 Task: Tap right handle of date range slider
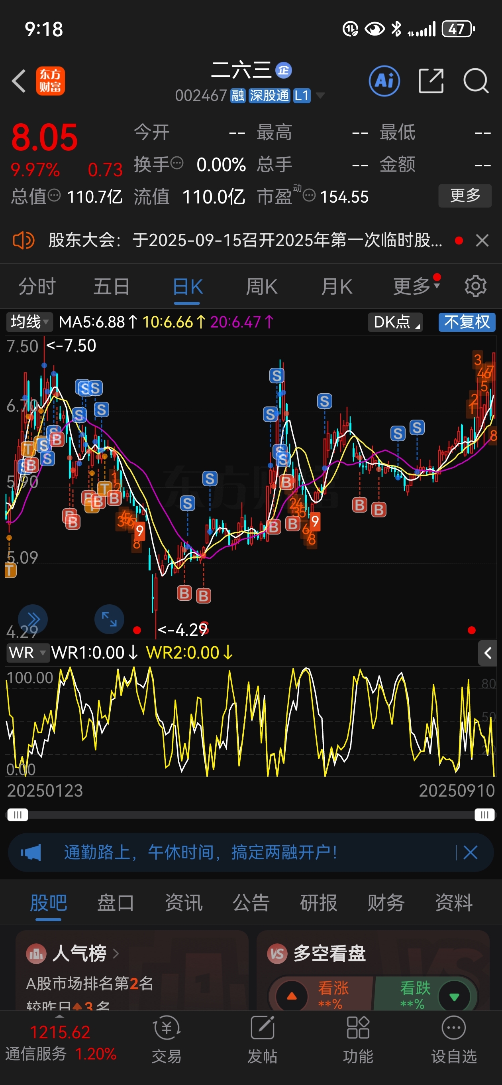(x=484, y=815)
